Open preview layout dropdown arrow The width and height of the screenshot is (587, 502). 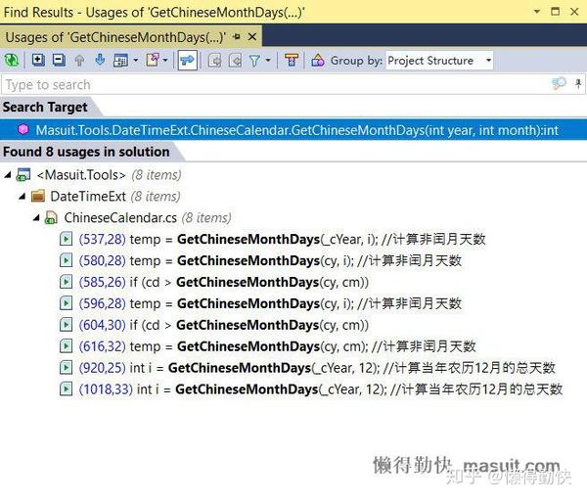[136, 60]
